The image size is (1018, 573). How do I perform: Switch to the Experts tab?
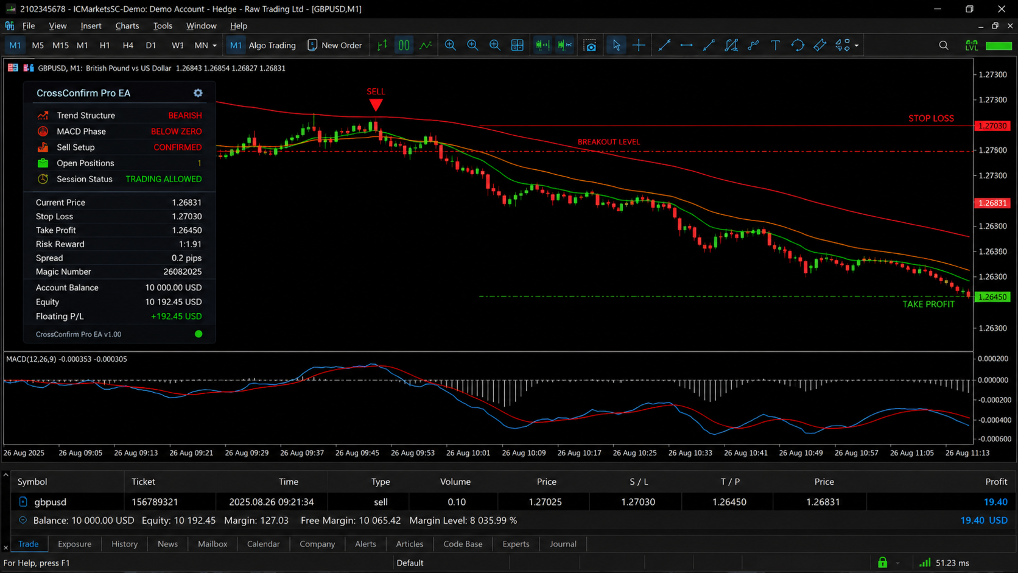click(516, 544)
